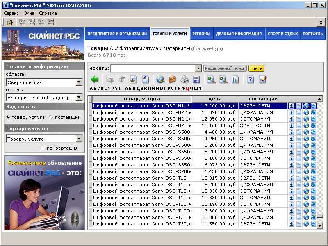Click the notepad with pencil icon

[x=262, y=80]
